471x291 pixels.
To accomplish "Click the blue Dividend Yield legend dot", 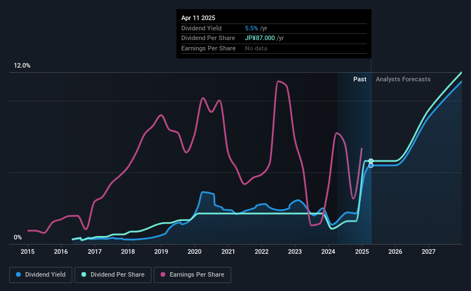I will (x=18, y=274).
